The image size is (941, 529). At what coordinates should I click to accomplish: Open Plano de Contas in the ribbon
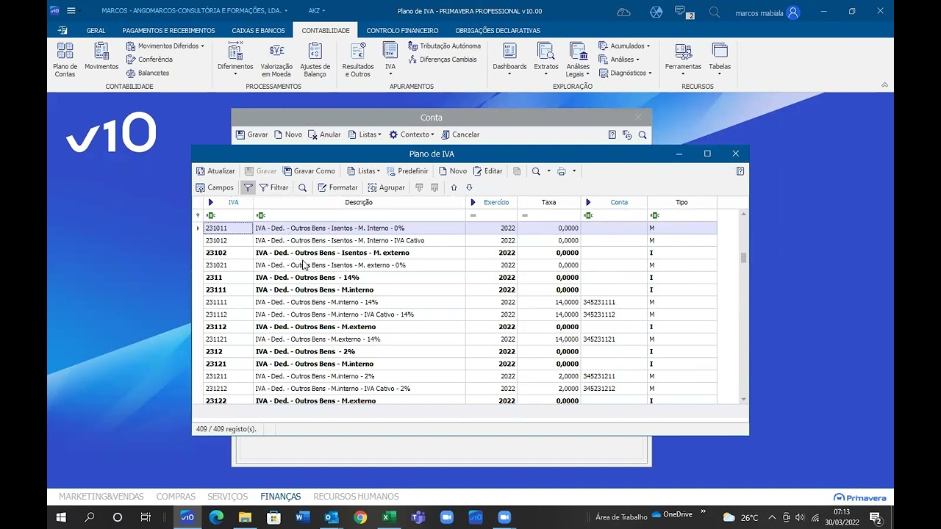(x=65, y=60)
